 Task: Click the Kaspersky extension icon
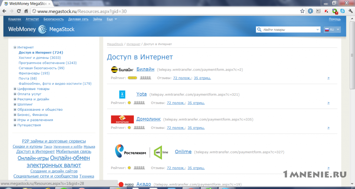(326, 11)
